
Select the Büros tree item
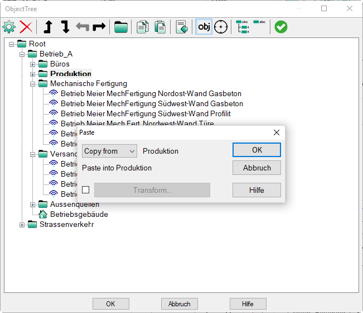[x=60, y=64]
